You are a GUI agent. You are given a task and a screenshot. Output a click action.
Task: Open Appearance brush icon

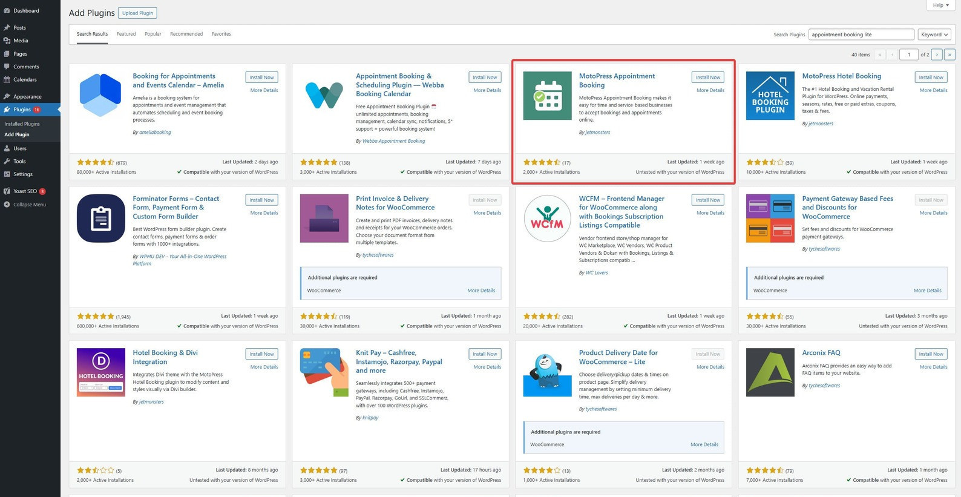coord(7,96)
